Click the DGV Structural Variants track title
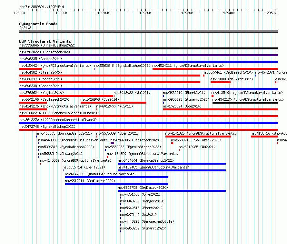Screen dimensions: 287x244 45,41
